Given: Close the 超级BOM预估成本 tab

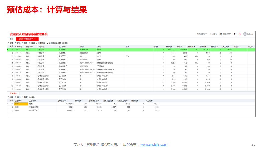Looking at the screenshot, I should coord(35,39).
